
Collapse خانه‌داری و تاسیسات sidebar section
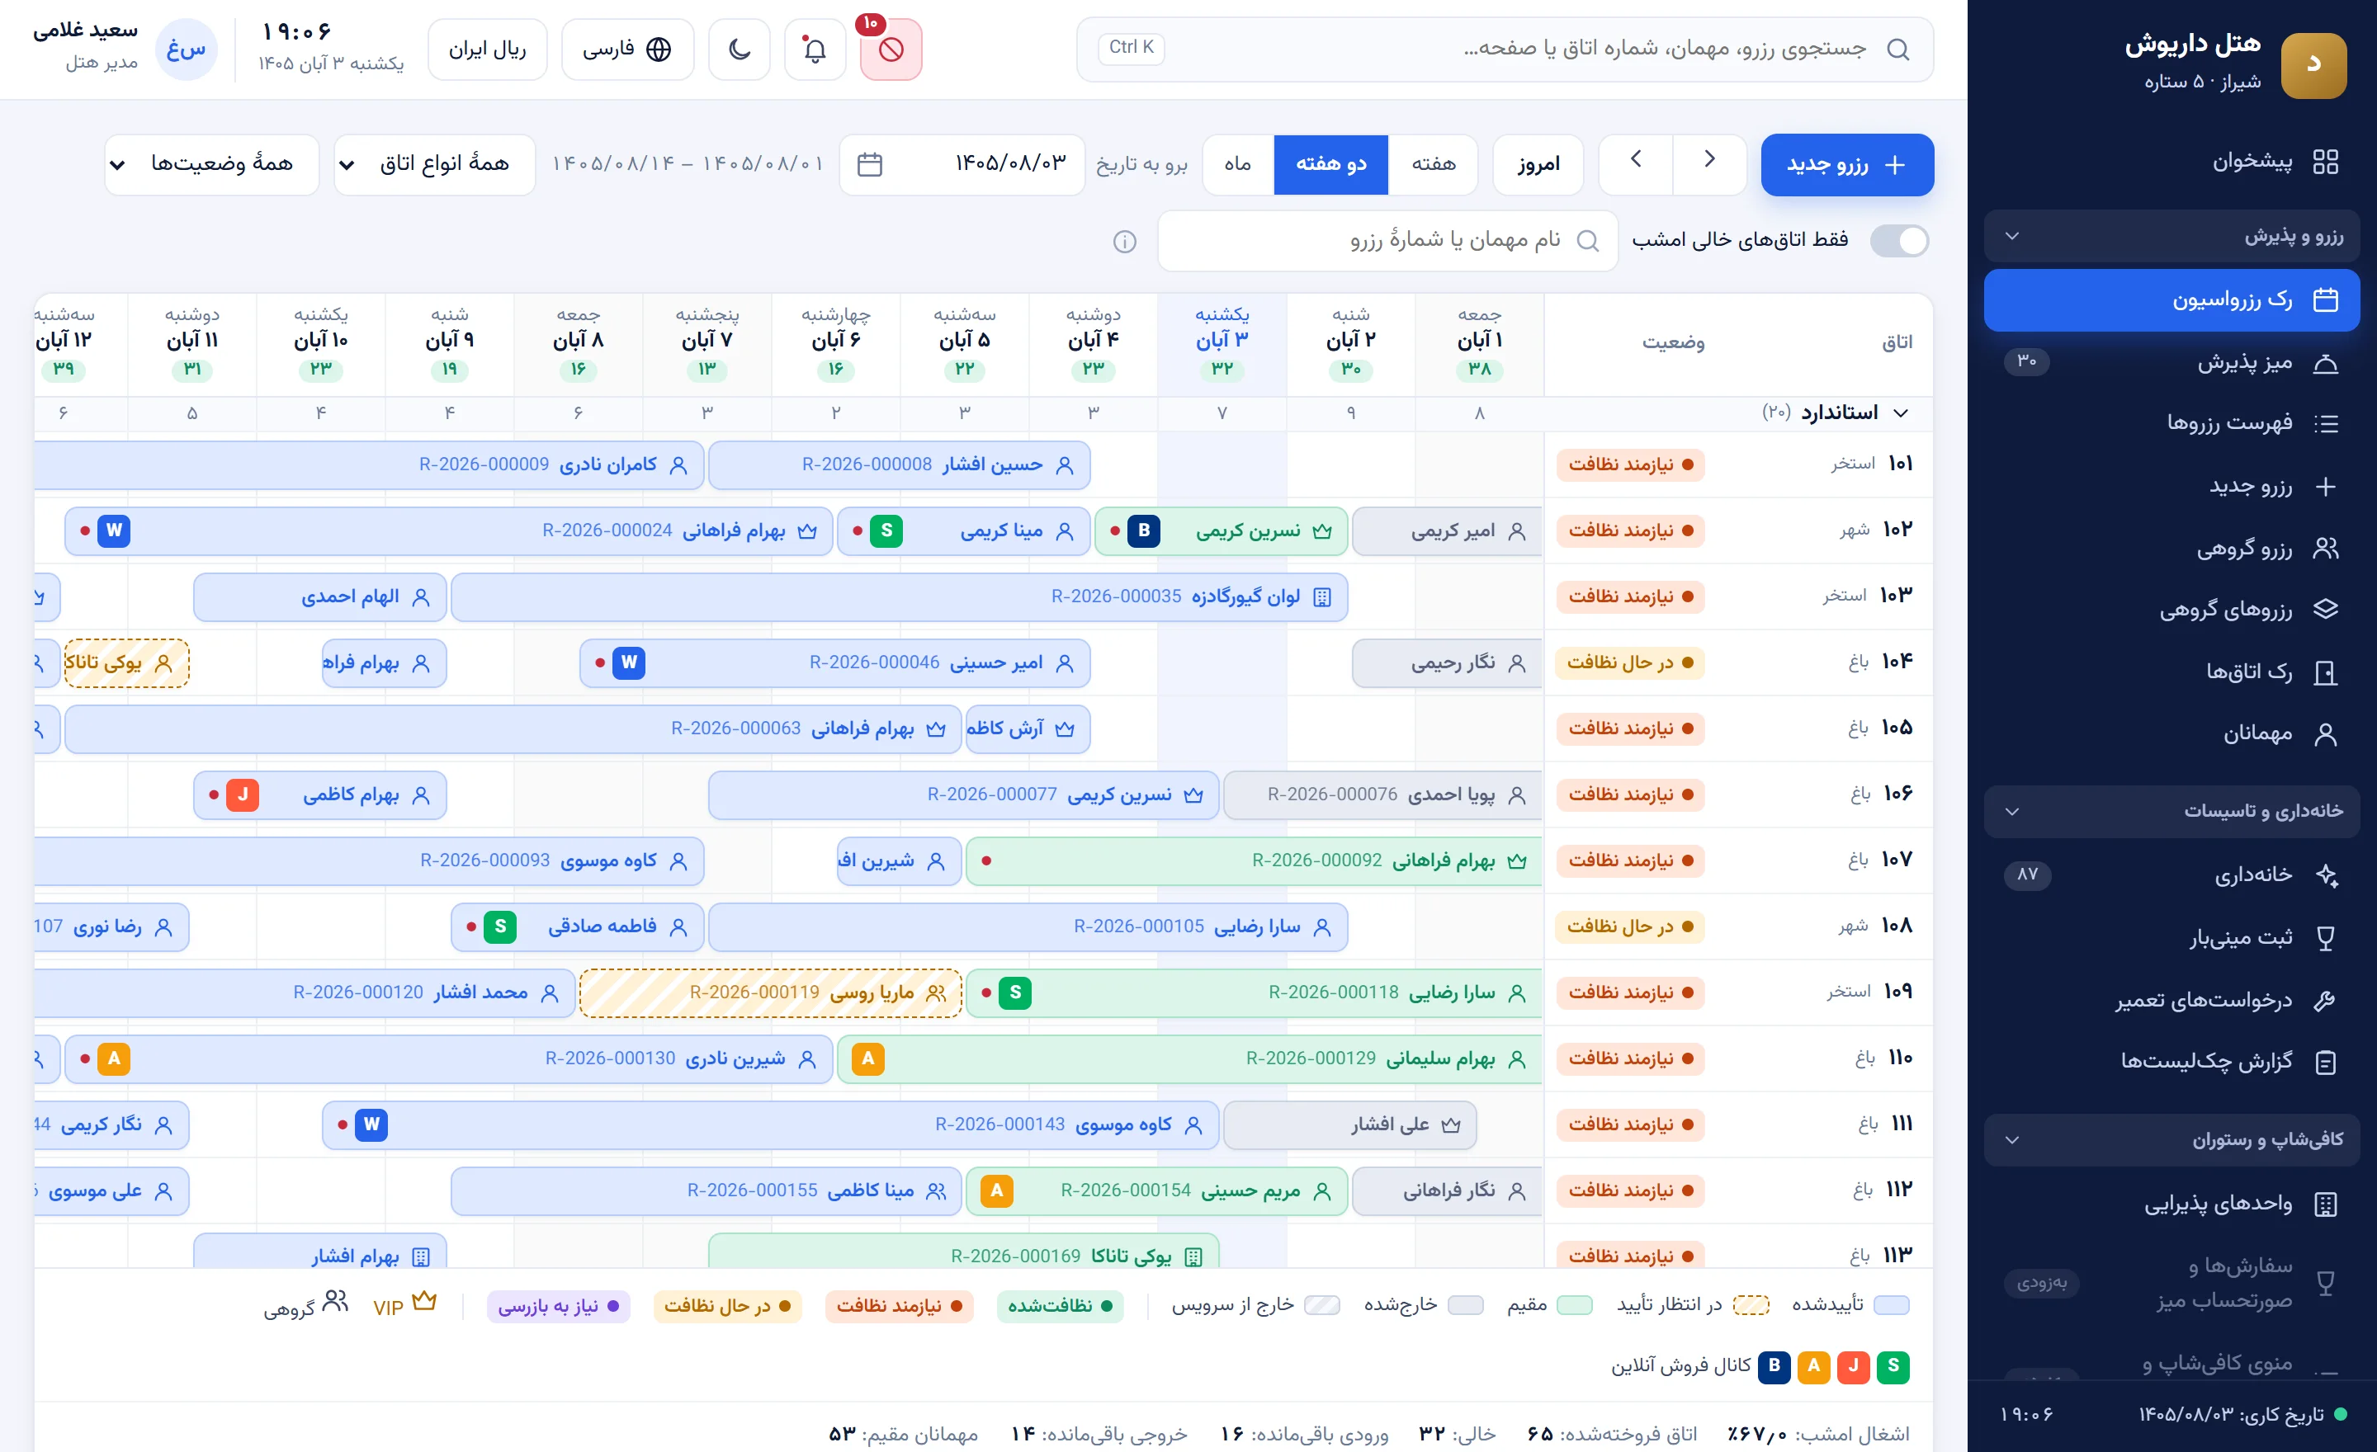coord(2171,811)
